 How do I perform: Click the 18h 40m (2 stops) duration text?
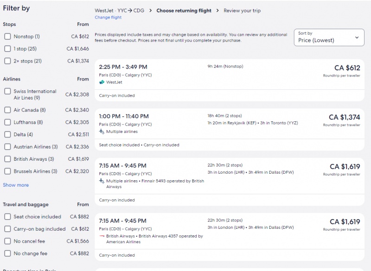(x=224, y=116)
